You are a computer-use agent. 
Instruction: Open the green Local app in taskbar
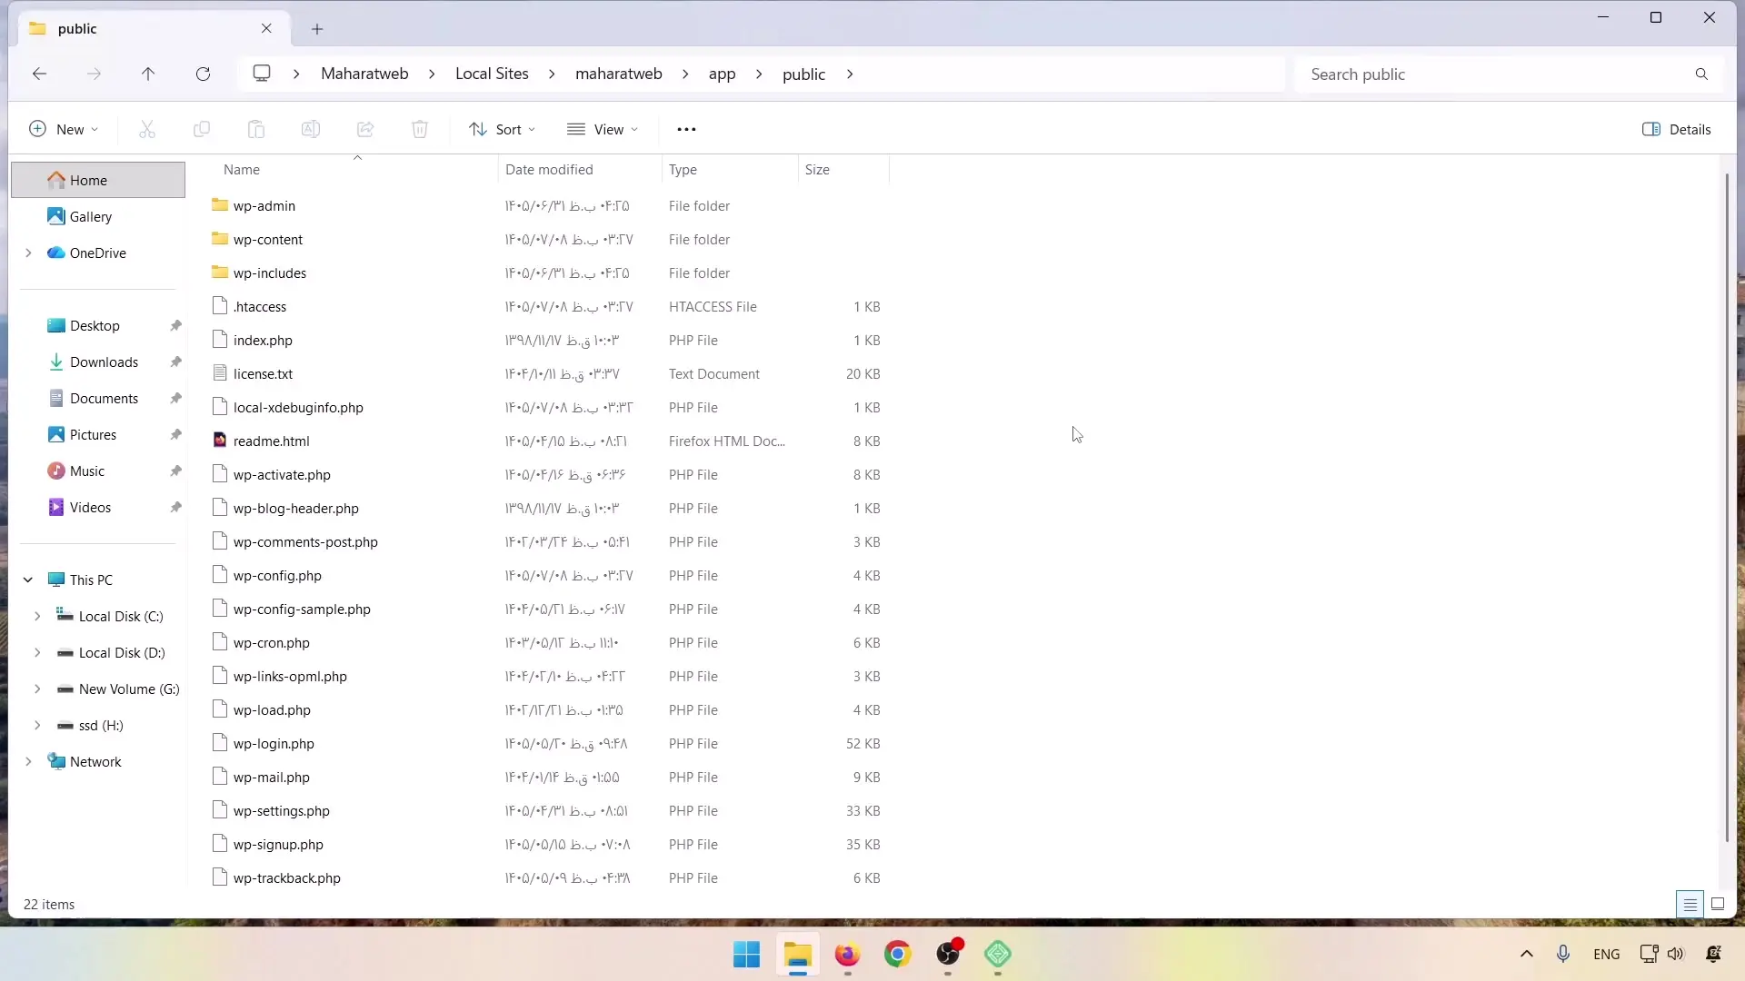pos(998,955)
